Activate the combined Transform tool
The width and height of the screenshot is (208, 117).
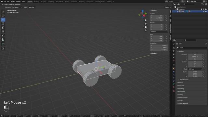(x=3, y=32)
